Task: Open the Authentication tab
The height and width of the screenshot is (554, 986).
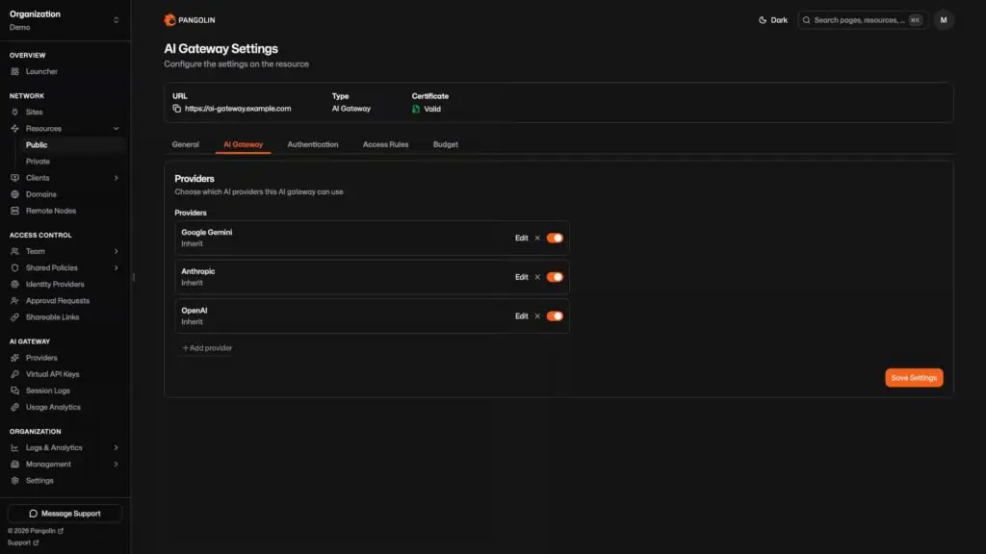Action: click(x=313, y=144)
